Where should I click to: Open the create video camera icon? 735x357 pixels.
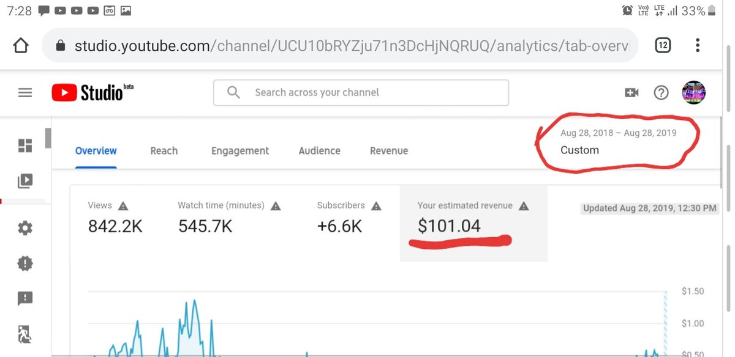pyautogui.click(x=631, y=92)
